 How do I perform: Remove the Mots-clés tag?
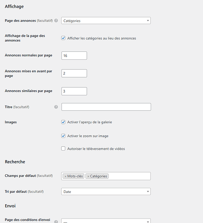coord(65,177)
